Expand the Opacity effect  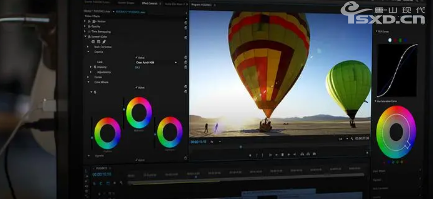click(85, 26)
